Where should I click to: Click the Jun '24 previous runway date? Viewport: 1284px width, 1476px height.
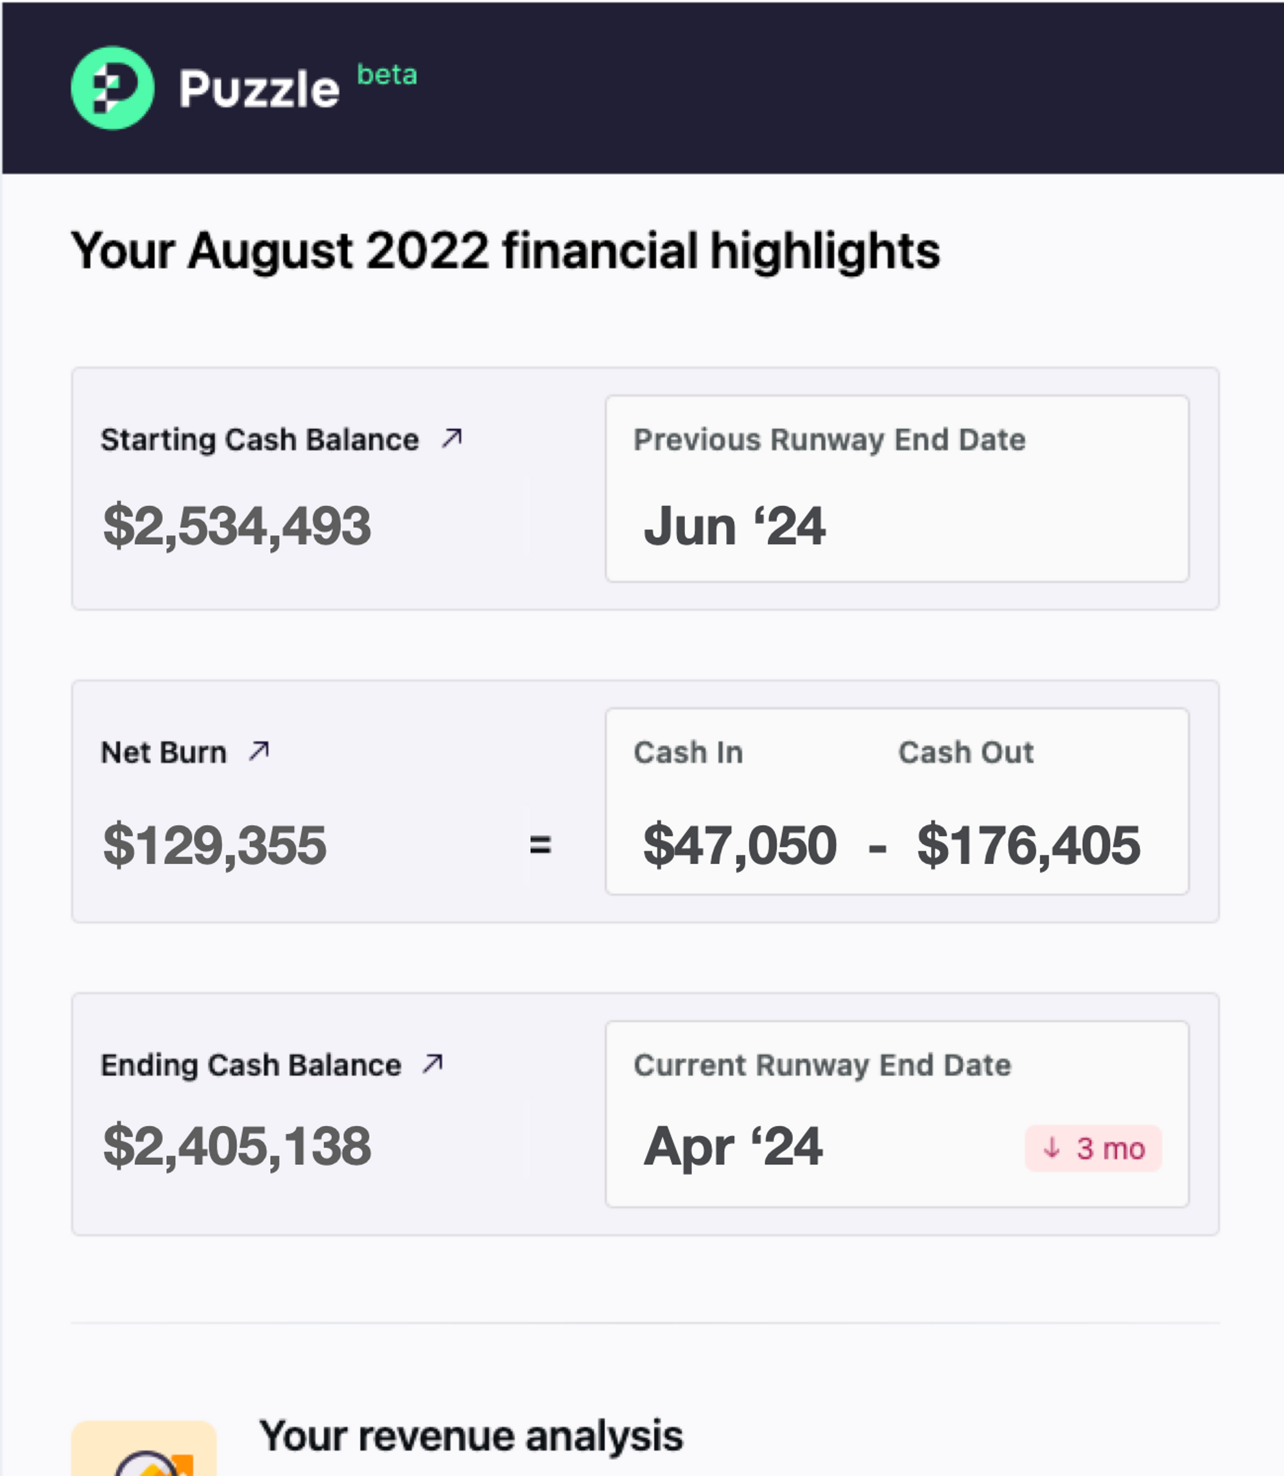[734, 526]
